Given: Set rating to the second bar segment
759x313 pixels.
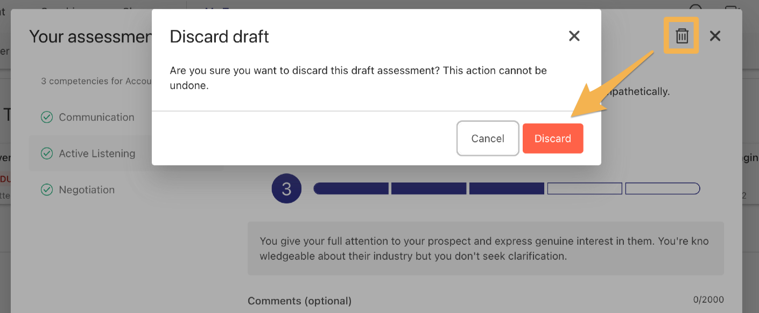Looking at the screenshot, I should coord(428,188).
